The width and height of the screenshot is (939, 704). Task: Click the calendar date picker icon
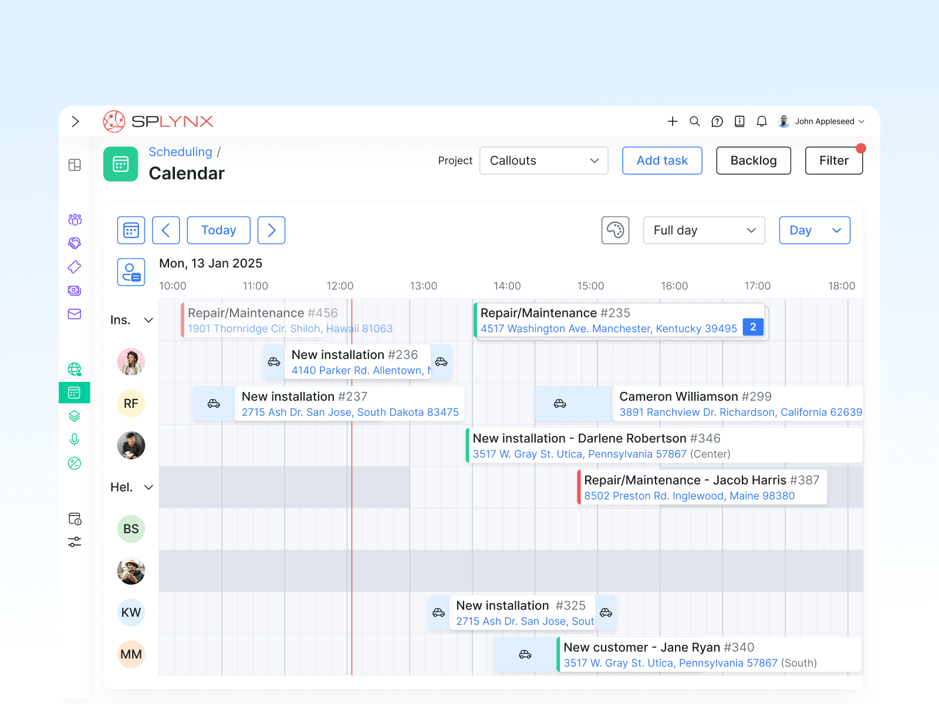131,230
